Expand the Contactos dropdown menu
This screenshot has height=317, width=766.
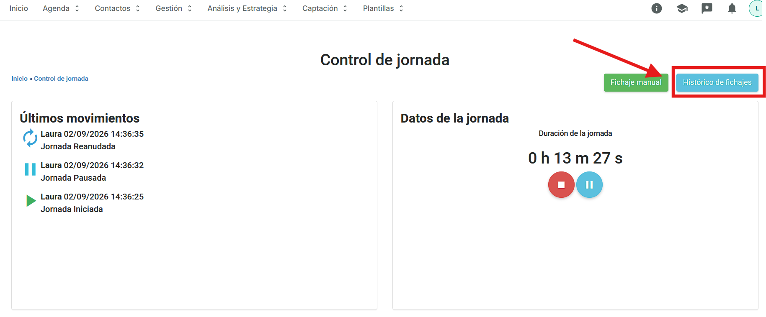(117, 8)
